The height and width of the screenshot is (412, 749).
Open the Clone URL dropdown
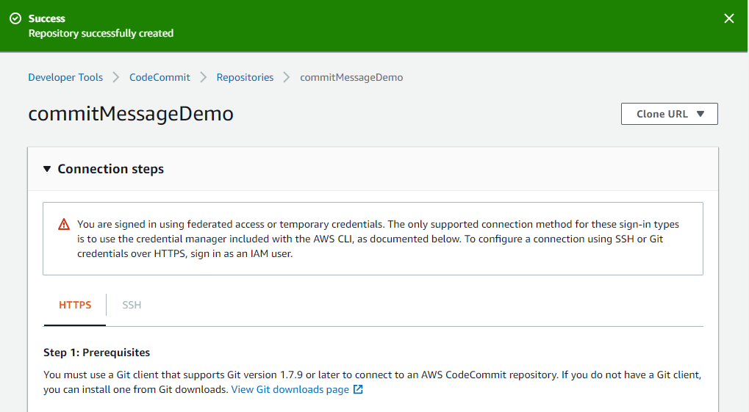(669, 114)
